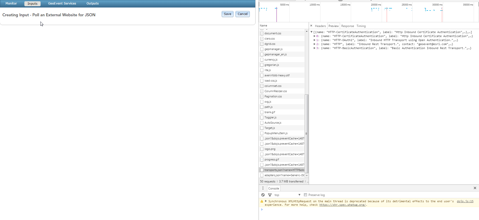Click the claro.css file icon
The width and height of the screenshot is (479, 220).
pos(262,39)
